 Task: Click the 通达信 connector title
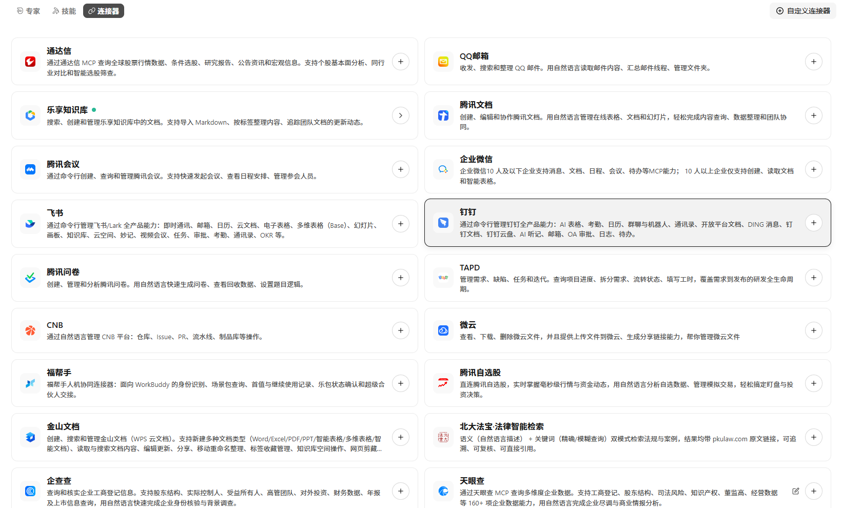click(59, 51)
